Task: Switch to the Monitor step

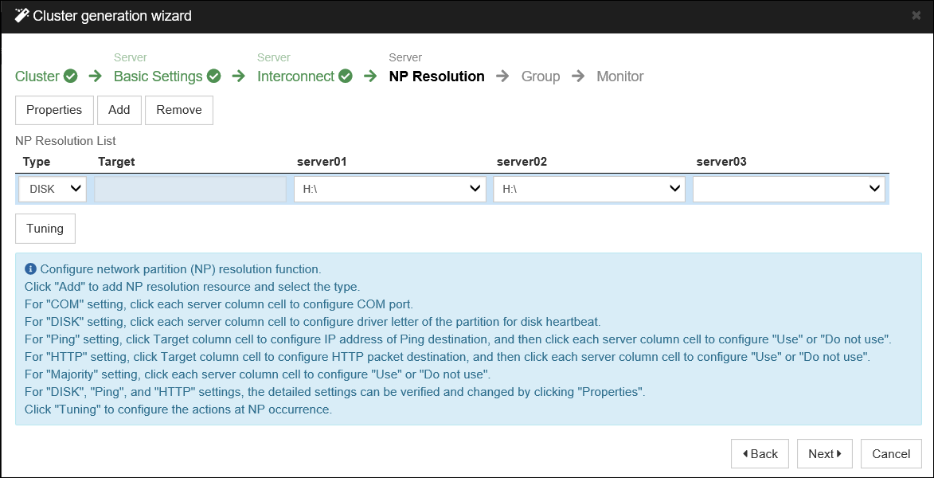Action: 619,76
